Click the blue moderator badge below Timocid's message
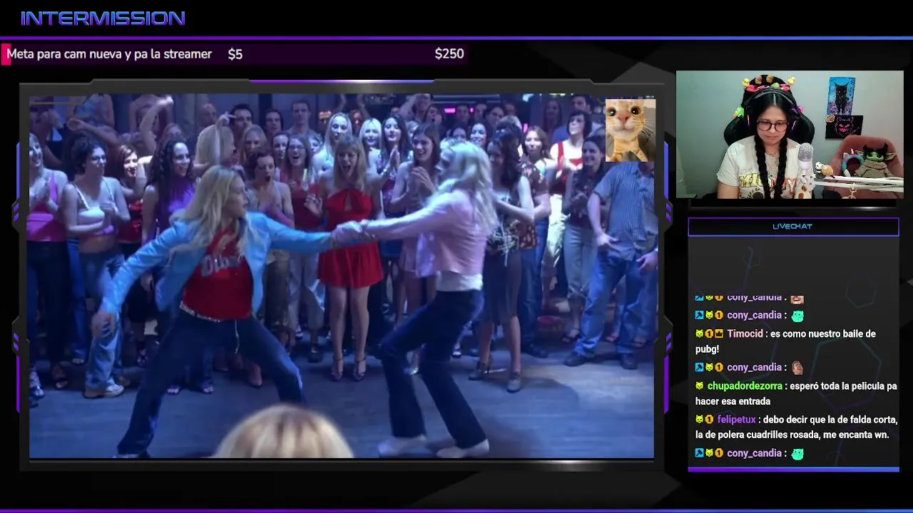 700,368
